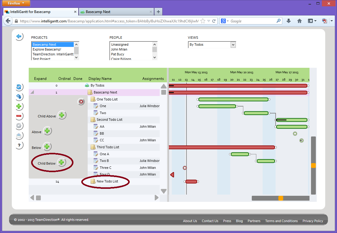Click the Above green plus button

[47, 131]
